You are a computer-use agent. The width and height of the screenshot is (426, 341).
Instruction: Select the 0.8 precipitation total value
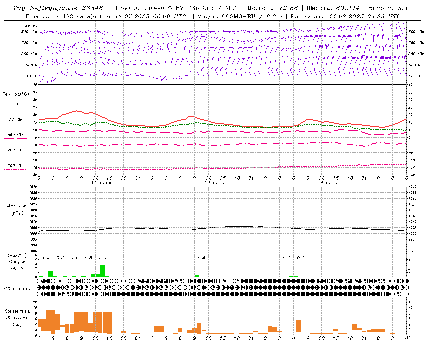pos(88,258)
